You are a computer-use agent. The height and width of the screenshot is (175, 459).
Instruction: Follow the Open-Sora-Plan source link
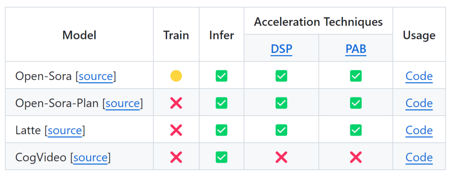coord(123,103)
